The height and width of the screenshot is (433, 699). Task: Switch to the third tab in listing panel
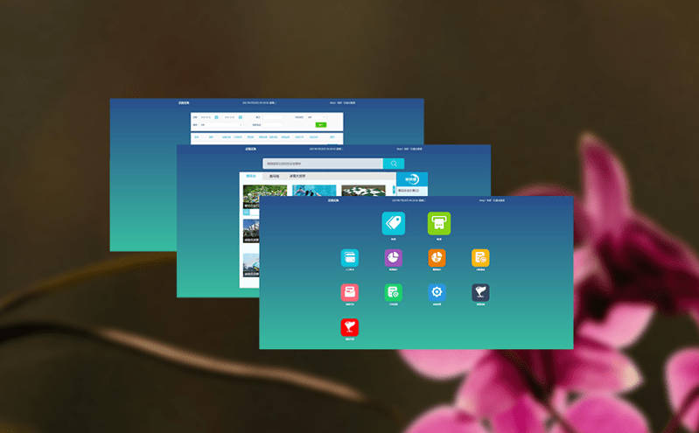(297, 177)
